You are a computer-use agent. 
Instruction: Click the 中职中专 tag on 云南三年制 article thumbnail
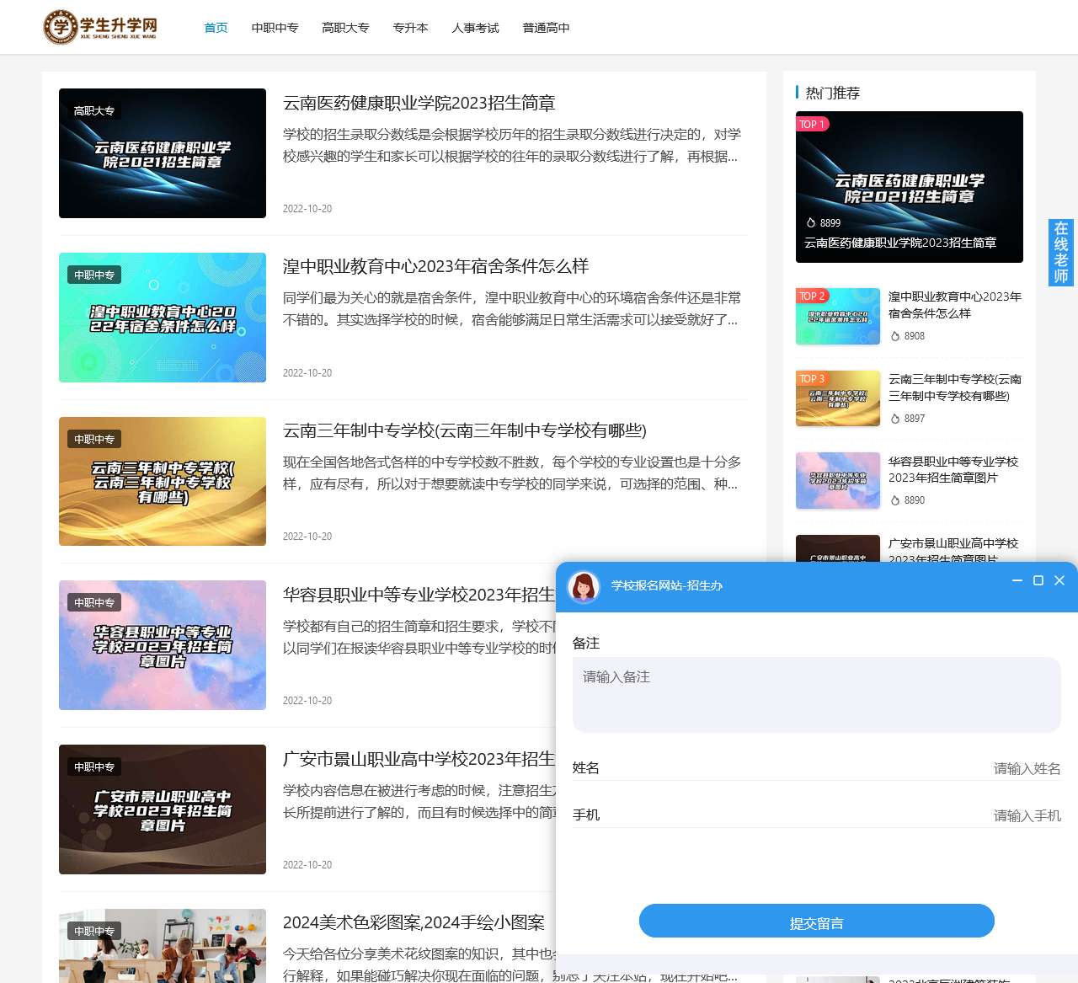coord(94,440)
